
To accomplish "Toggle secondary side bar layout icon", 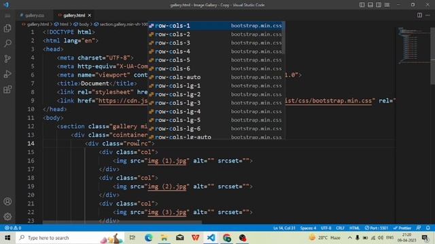I will 379,5.
